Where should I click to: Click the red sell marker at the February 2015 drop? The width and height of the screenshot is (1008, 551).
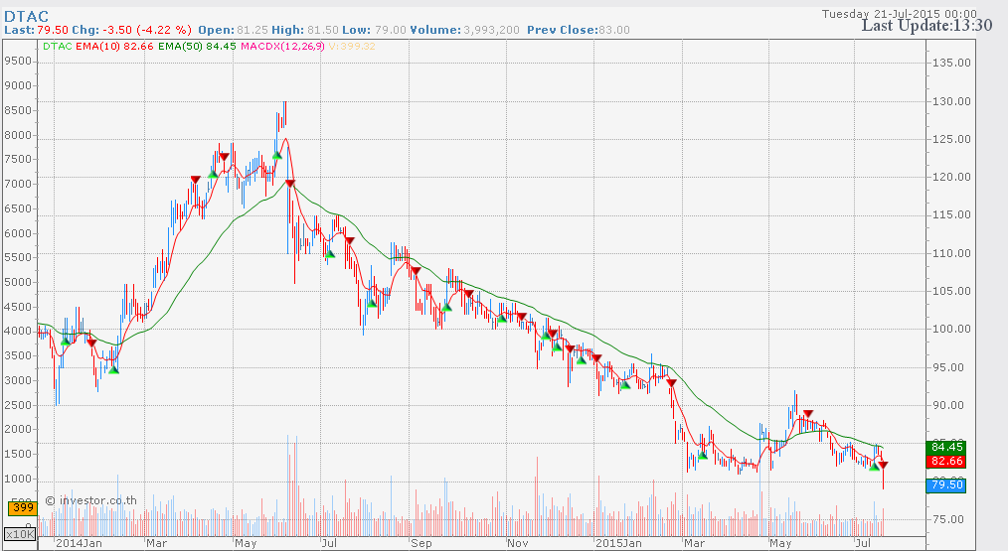point(671,383)
